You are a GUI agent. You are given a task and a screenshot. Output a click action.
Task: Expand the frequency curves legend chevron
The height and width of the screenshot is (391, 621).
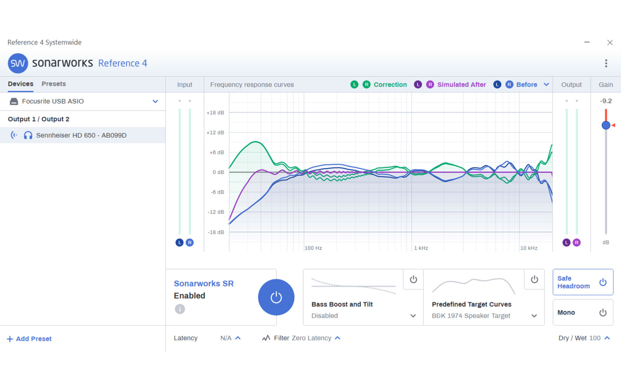[546, 84]
